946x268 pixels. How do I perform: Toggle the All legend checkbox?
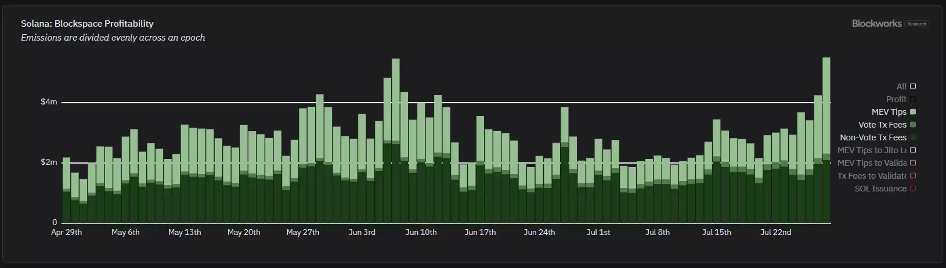pos(913,86)
